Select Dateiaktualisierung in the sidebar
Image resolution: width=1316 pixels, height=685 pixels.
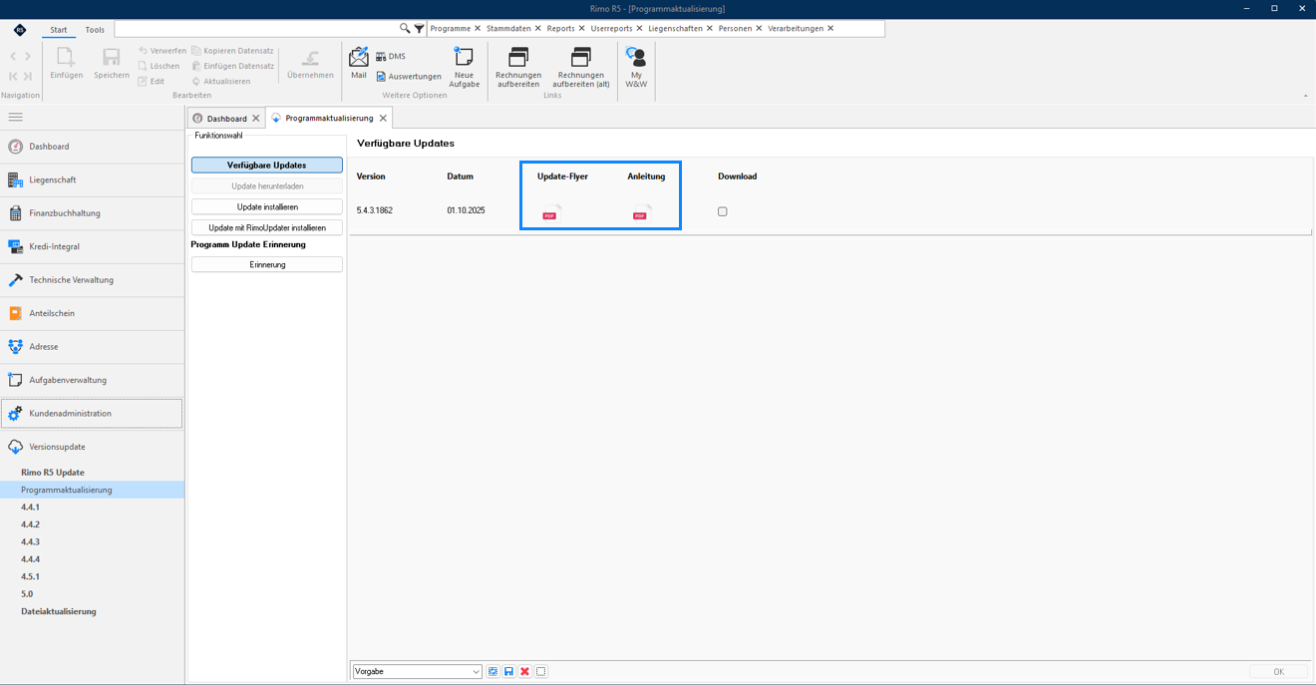point(59,611)
